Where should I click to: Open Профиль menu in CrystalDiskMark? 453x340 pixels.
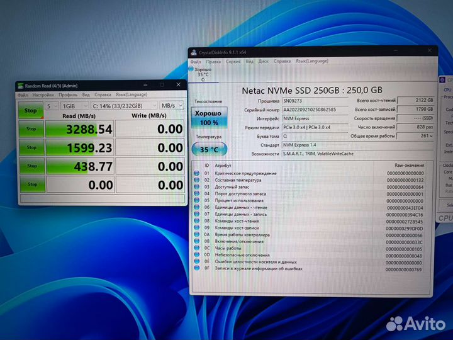(x=68, y=94)
